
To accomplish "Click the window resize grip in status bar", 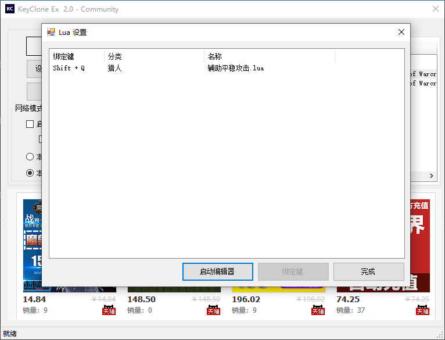I will tap(440, 335).
